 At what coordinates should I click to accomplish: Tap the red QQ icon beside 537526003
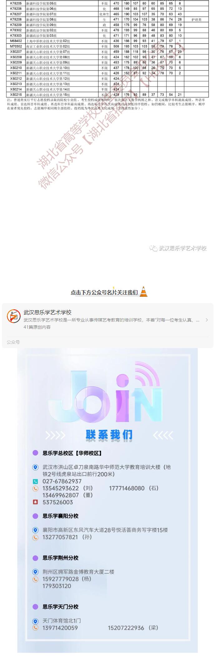tap(36, 502)
